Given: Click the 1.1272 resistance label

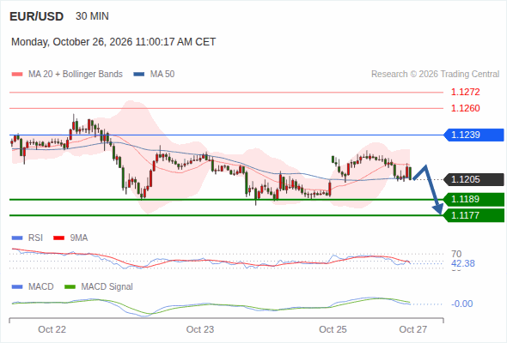Looking at the screenshot, I should tap(465, 93).
